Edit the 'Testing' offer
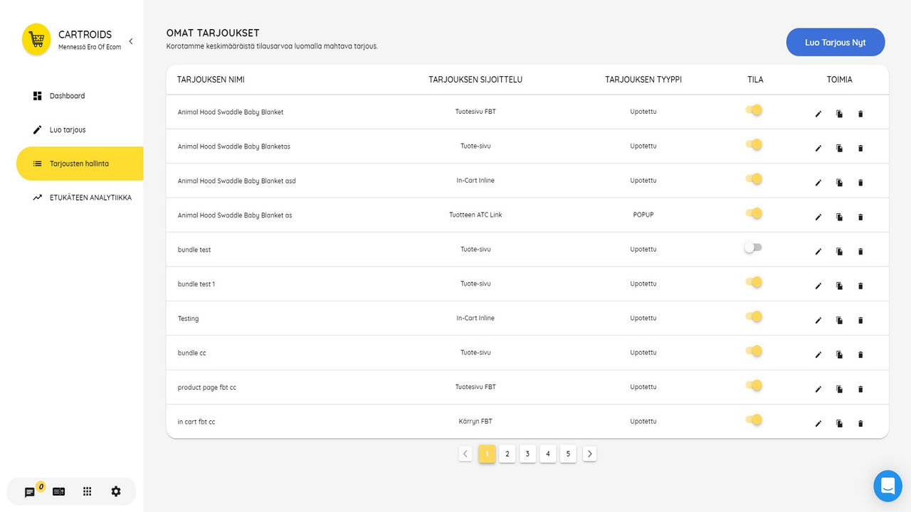The height and width of the screenshot is (512, 911). 818,321
